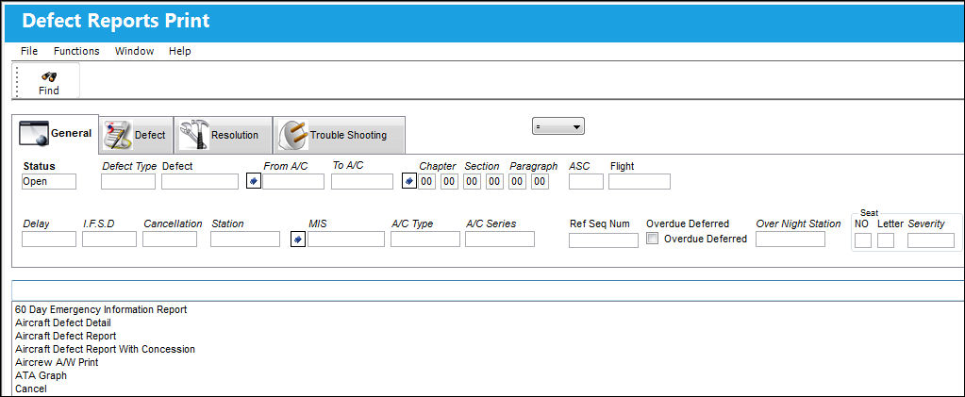
Task: Click the I.F.S.D input field
Action: point(108,240)
